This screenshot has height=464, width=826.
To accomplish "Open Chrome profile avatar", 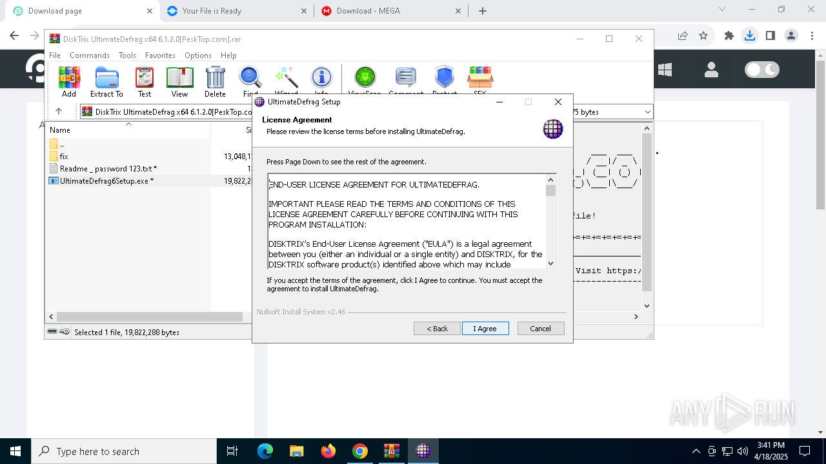I will (791, 35).
